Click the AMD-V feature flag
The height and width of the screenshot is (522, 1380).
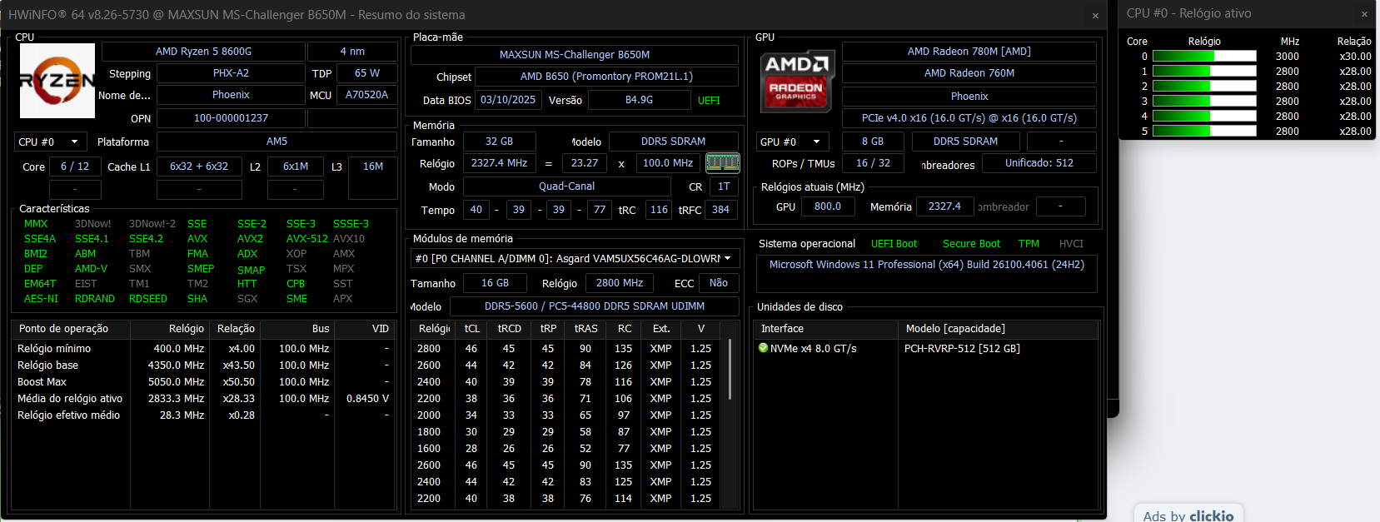point(91,269)
